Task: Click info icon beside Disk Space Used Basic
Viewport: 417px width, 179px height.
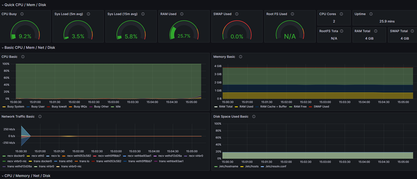Action: pyautogui.click(x=254, y=117)
